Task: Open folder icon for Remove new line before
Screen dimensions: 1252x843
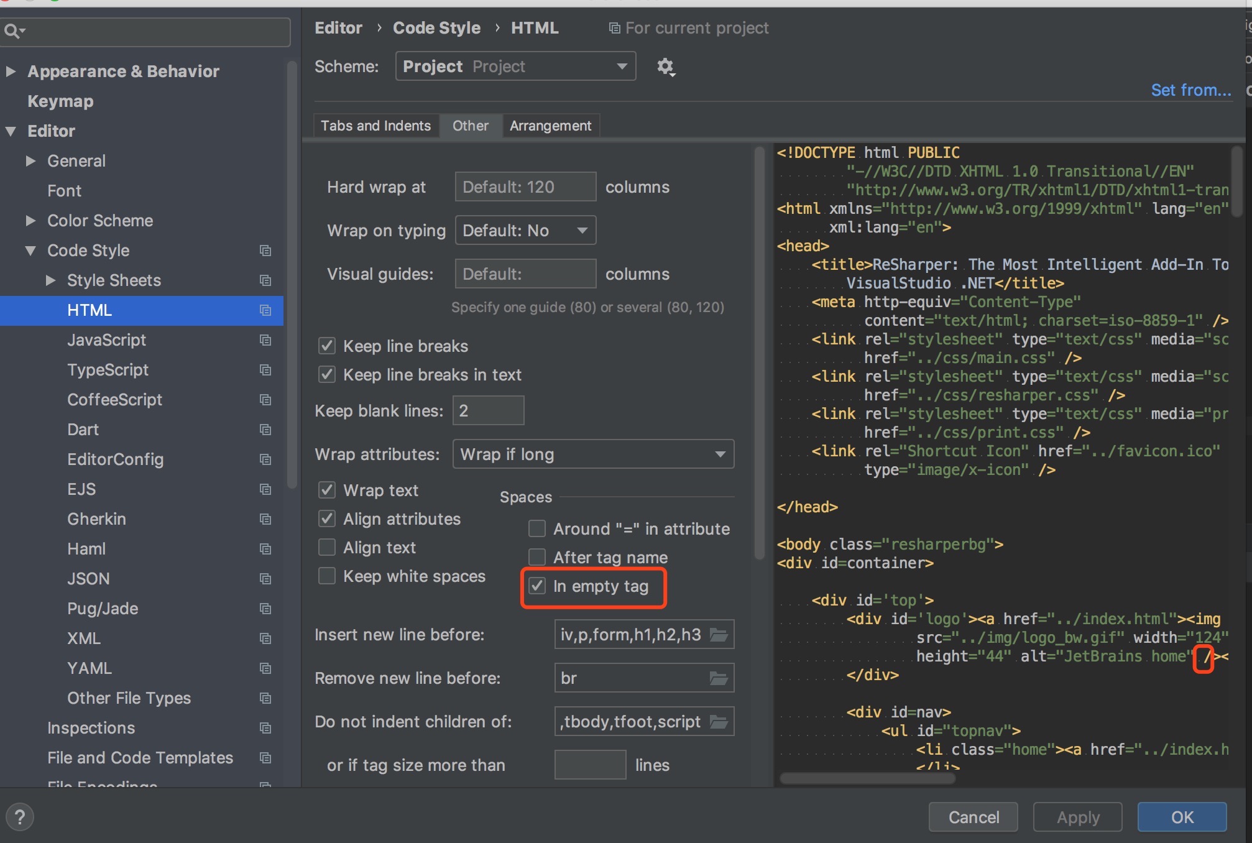Action: [719, 678]
